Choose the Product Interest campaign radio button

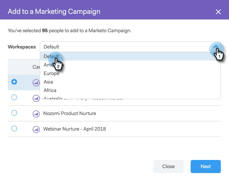pyautogui.click(x=14, y=98)
